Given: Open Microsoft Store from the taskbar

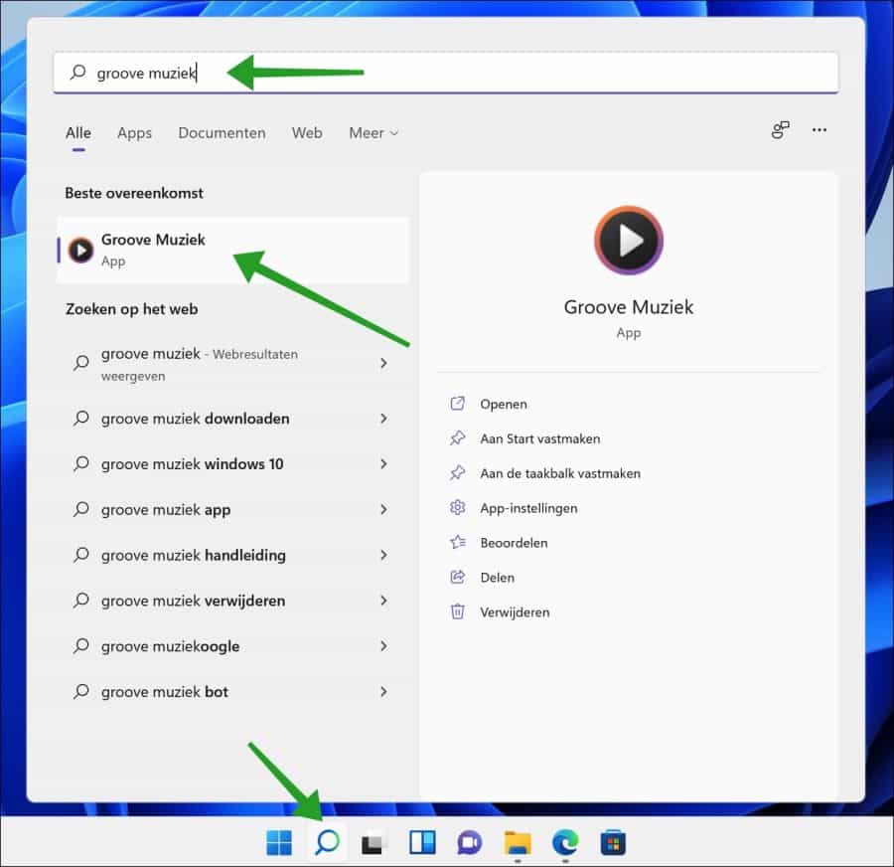Looking at the screenshot, I should pyautogui.click(x=613, y=843).
